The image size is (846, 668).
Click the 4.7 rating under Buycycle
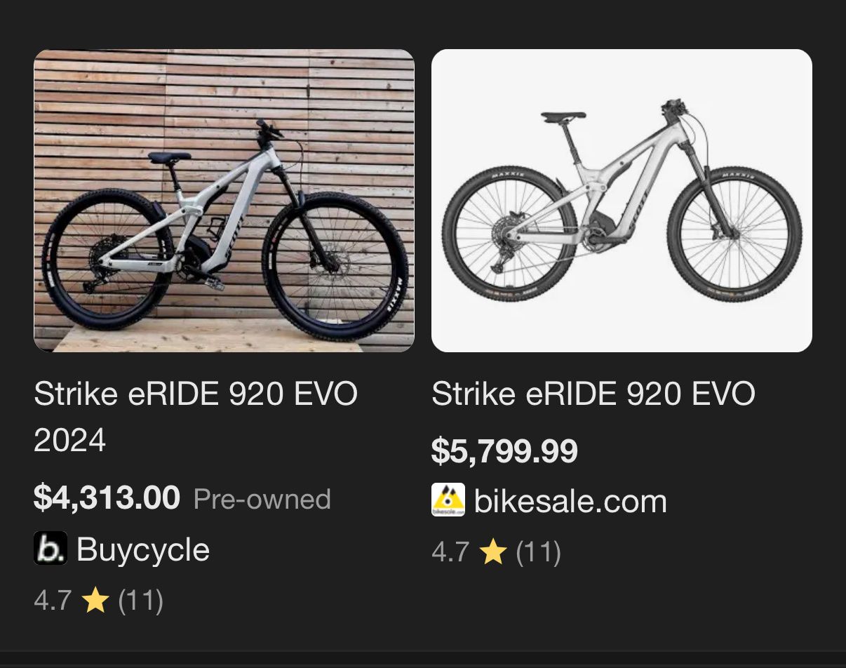(x=52, y=601)
